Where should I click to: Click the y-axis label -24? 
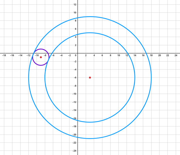pos(74,151)
